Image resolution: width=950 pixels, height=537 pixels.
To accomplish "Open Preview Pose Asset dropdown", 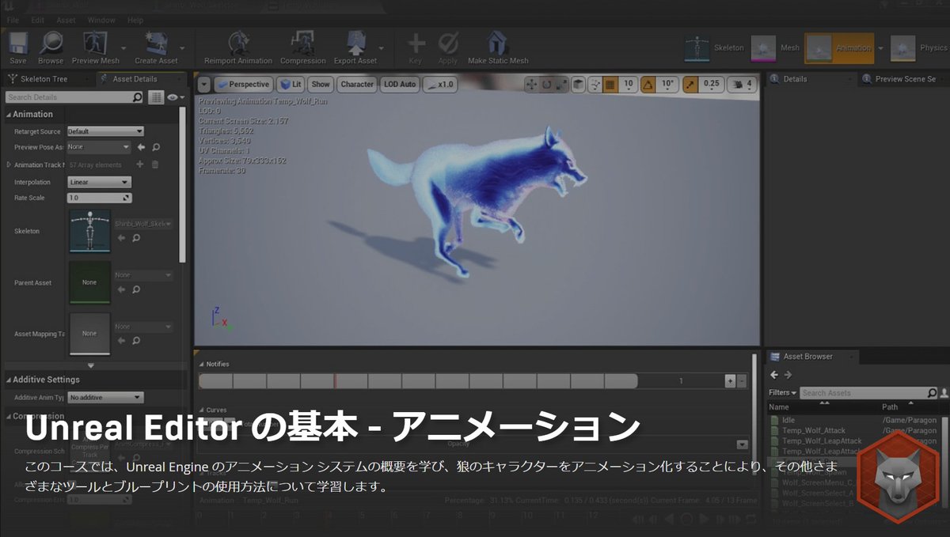I will [x=99, y=147].
